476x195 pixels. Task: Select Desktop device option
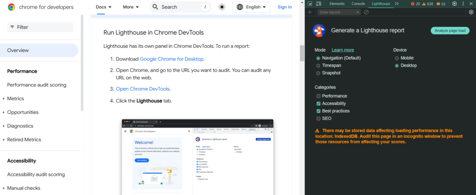pyautogui.click(x=397, y=66)
